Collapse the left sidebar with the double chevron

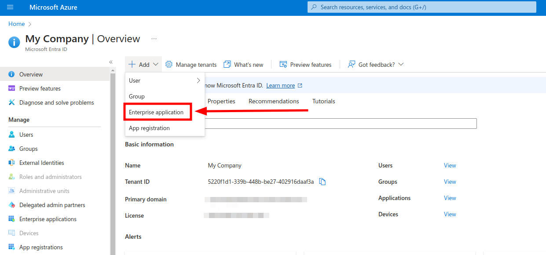pos(111,62)
